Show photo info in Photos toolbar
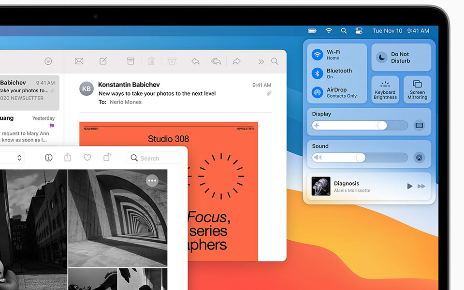Screen dimensions: 464x290 coord(48,158)
